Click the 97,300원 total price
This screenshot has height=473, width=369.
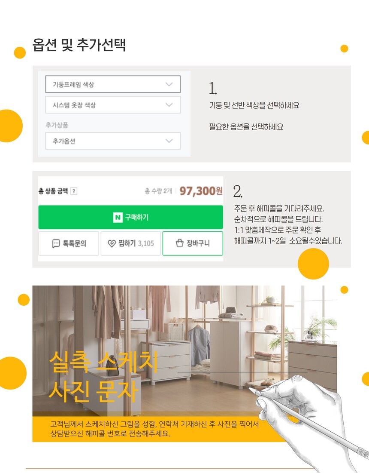(201, 190)
